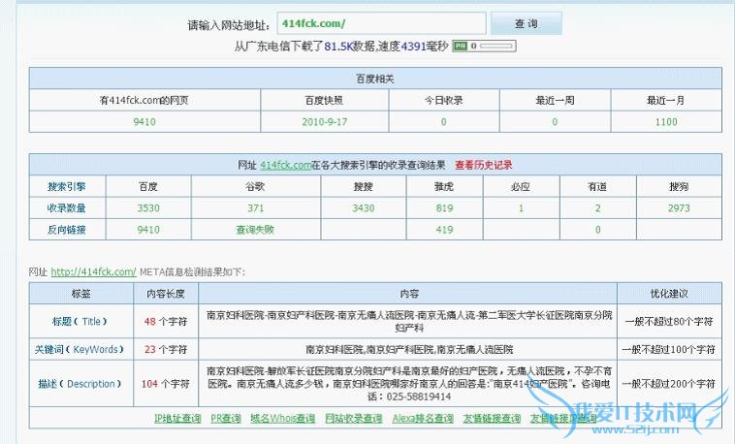This screenshot has height=444, width=735.
Task: Click Baidu snapshot date 2010-9-17
Action: click(x=325, y=122)
